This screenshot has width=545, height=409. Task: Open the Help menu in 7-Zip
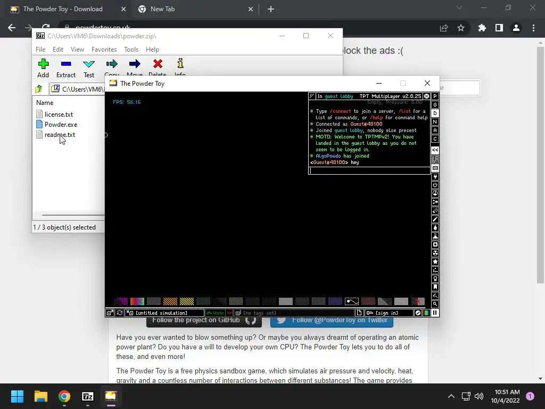(x=152, y=50)
